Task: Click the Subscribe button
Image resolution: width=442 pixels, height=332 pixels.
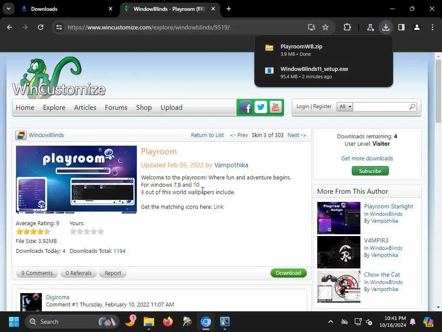Action: 370,171
